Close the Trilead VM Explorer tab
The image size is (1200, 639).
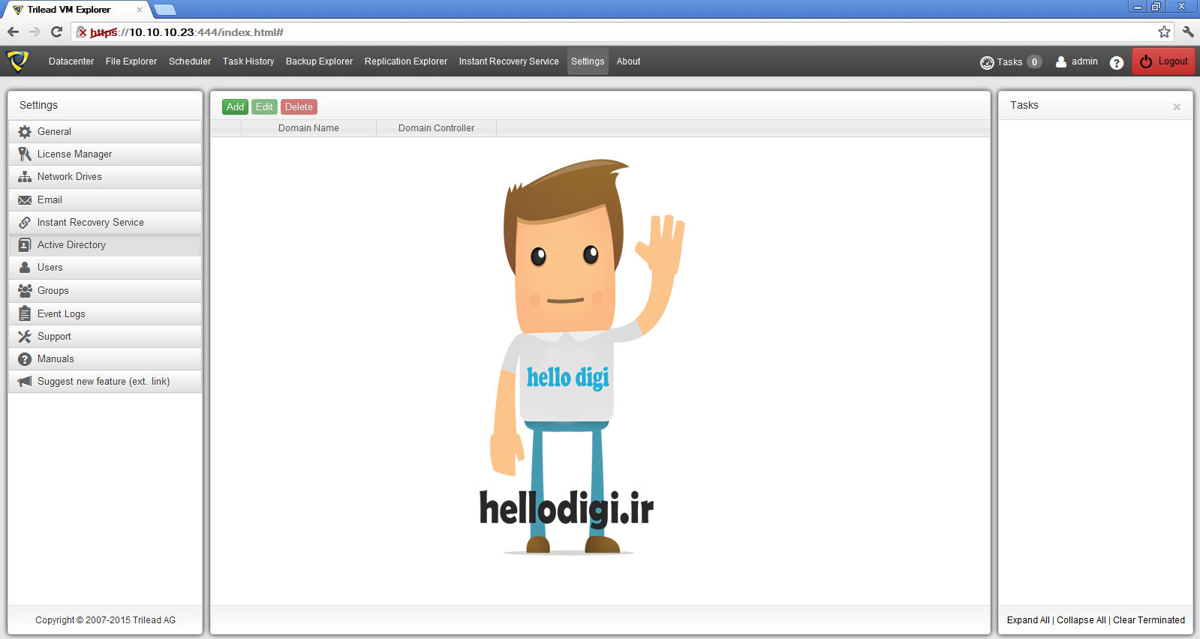click(139, 10)
